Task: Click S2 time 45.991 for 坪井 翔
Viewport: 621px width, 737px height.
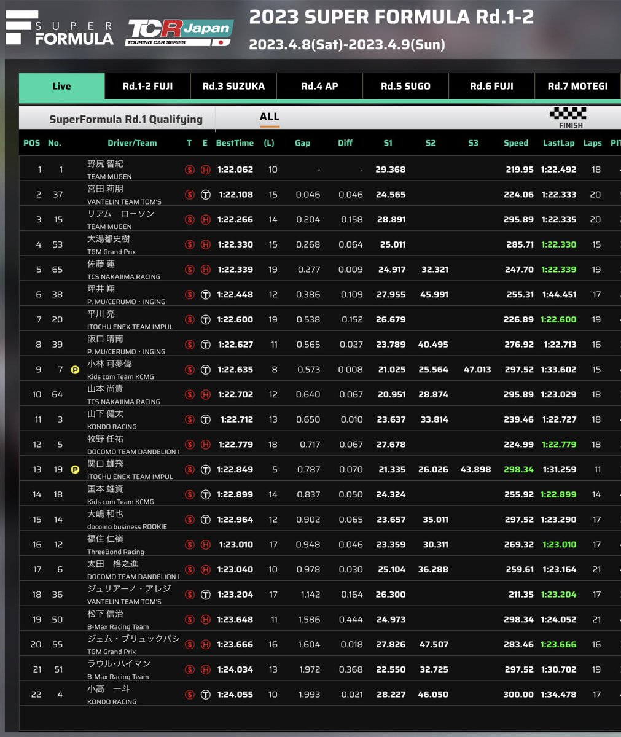Action: tap(434, 295)
